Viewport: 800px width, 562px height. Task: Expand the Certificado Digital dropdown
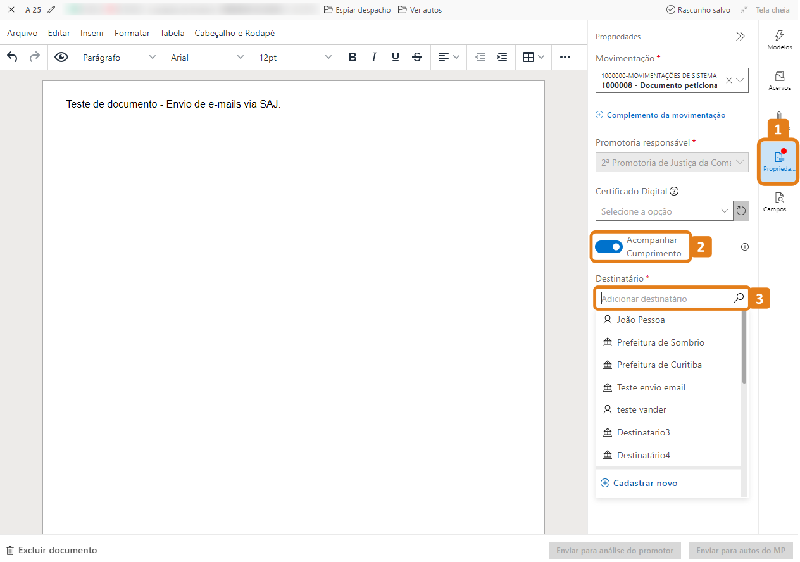tap(664, 211)
